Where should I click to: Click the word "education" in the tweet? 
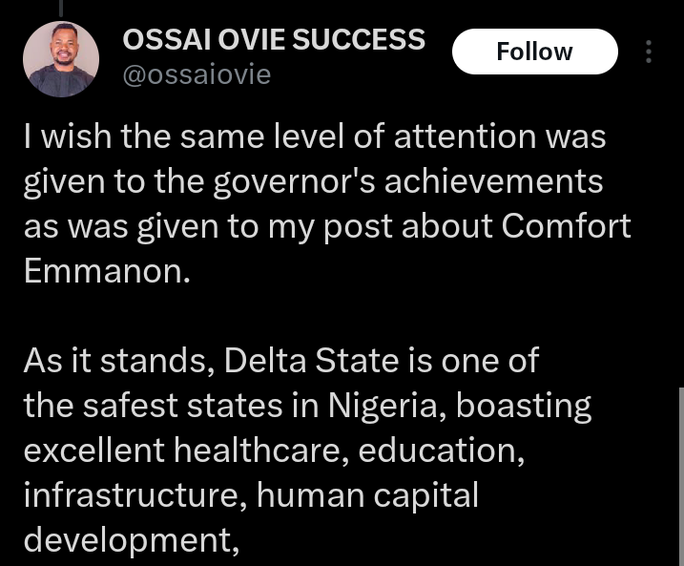click(x=441, y=450)
